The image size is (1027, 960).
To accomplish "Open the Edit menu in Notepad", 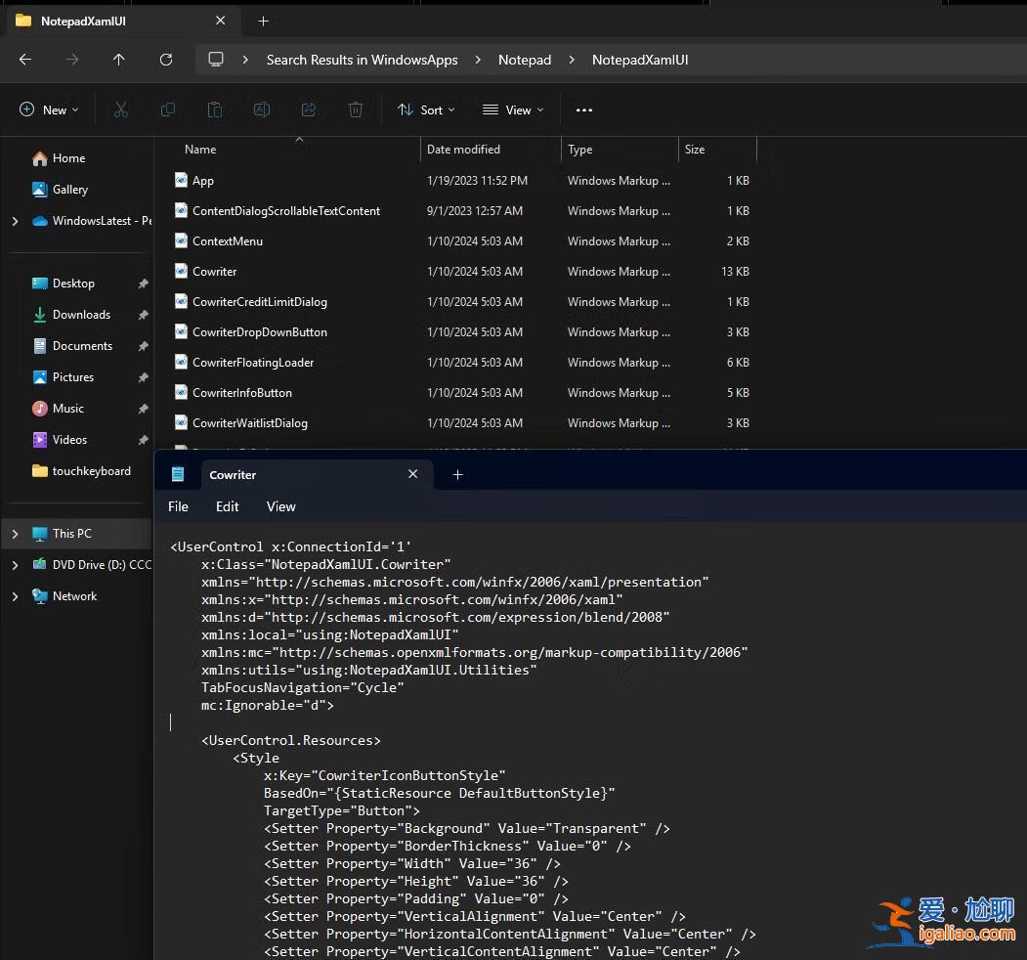I will [x=227, y=506].
